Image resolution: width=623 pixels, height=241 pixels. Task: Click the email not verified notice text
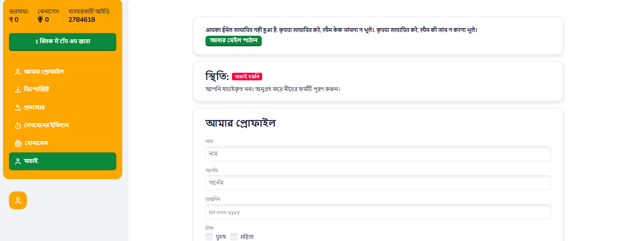341,30
